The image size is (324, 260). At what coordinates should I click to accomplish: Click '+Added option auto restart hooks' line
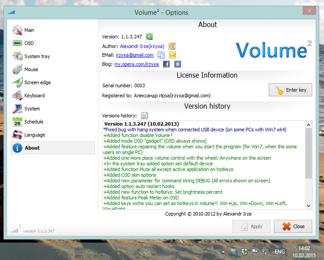139,186
